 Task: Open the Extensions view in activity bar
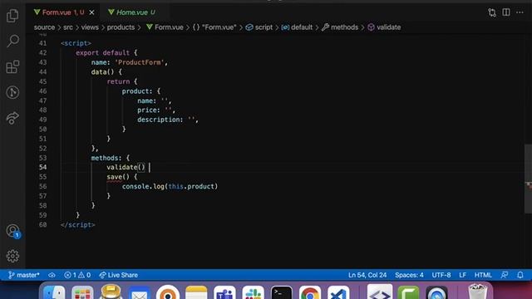pos(12,66)
